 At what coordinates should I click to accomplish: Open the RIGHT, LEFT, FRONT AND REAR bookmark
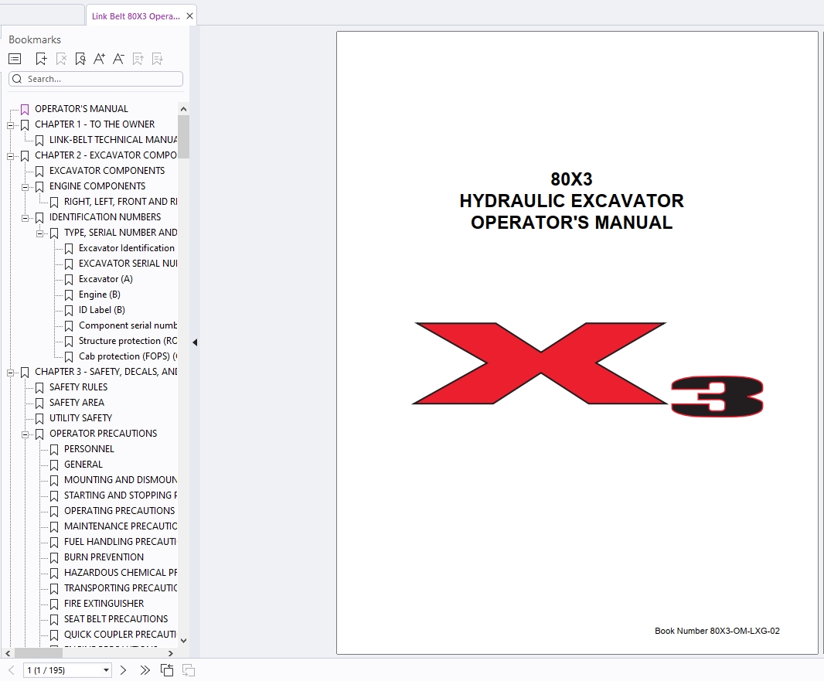click(x=121, y=202)
